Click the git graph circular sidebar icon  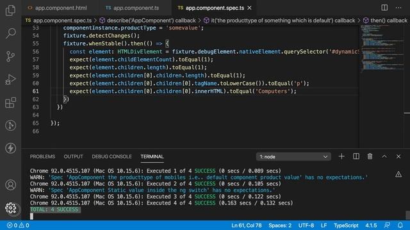tap(10, 125)
